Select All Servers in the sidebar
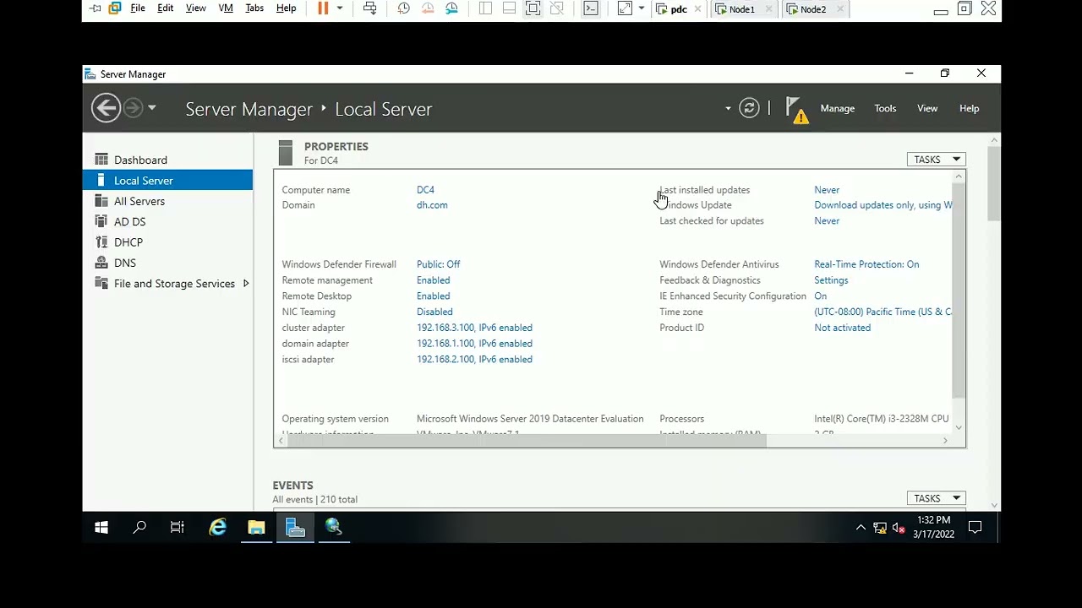1082x608 pixels. pyautogui.click(x=167, y=201)
